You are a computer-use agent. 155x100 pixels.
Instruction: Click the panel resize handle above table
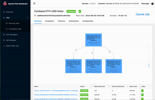point(94,84)
